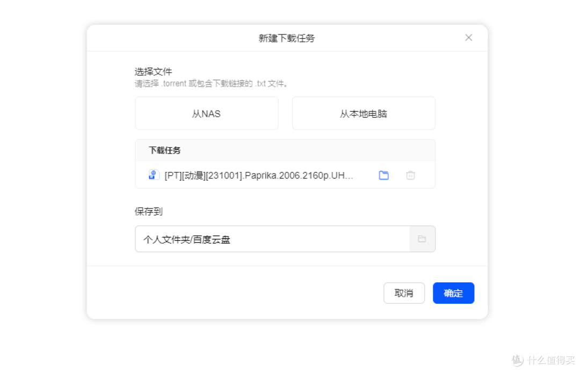
Task: Click the torrent file icon beside Paprika filename
Action: tap(154, 175)
